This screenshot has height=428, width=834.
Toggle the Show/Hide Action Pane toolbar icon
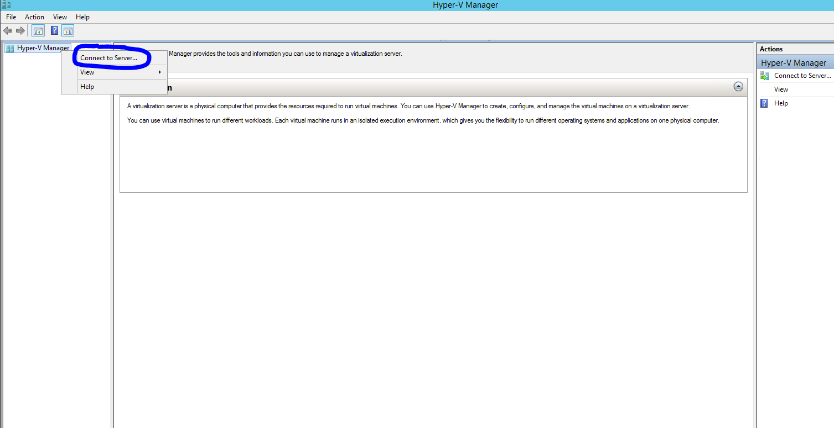pyautogui.click(x=68, y=30)
